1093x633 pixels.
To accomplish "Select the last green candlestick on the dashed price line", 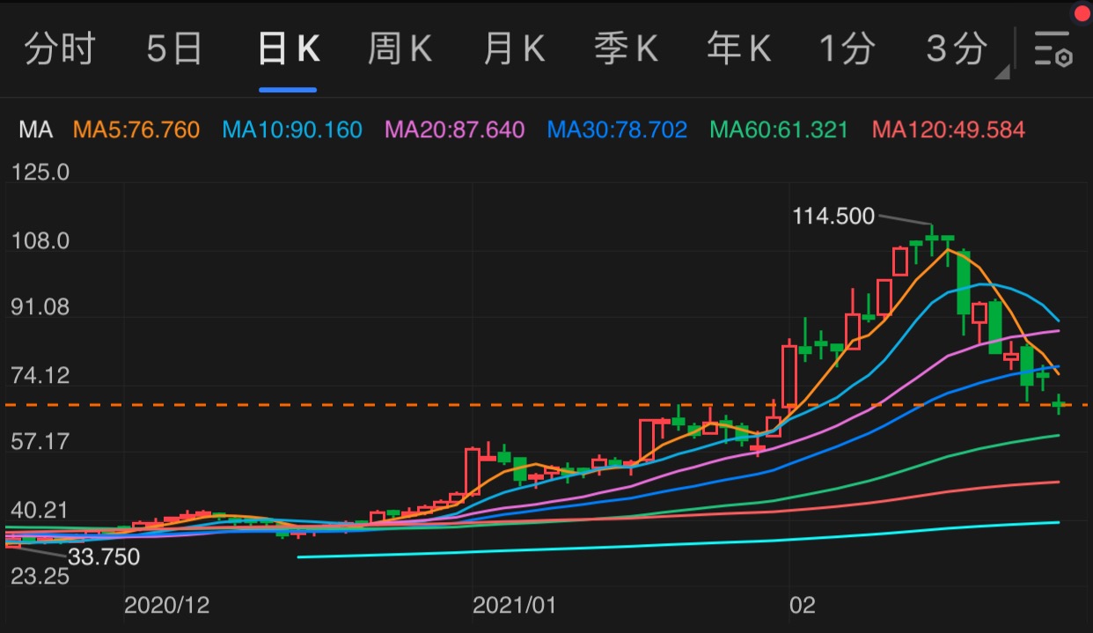I will (1060, 404).
